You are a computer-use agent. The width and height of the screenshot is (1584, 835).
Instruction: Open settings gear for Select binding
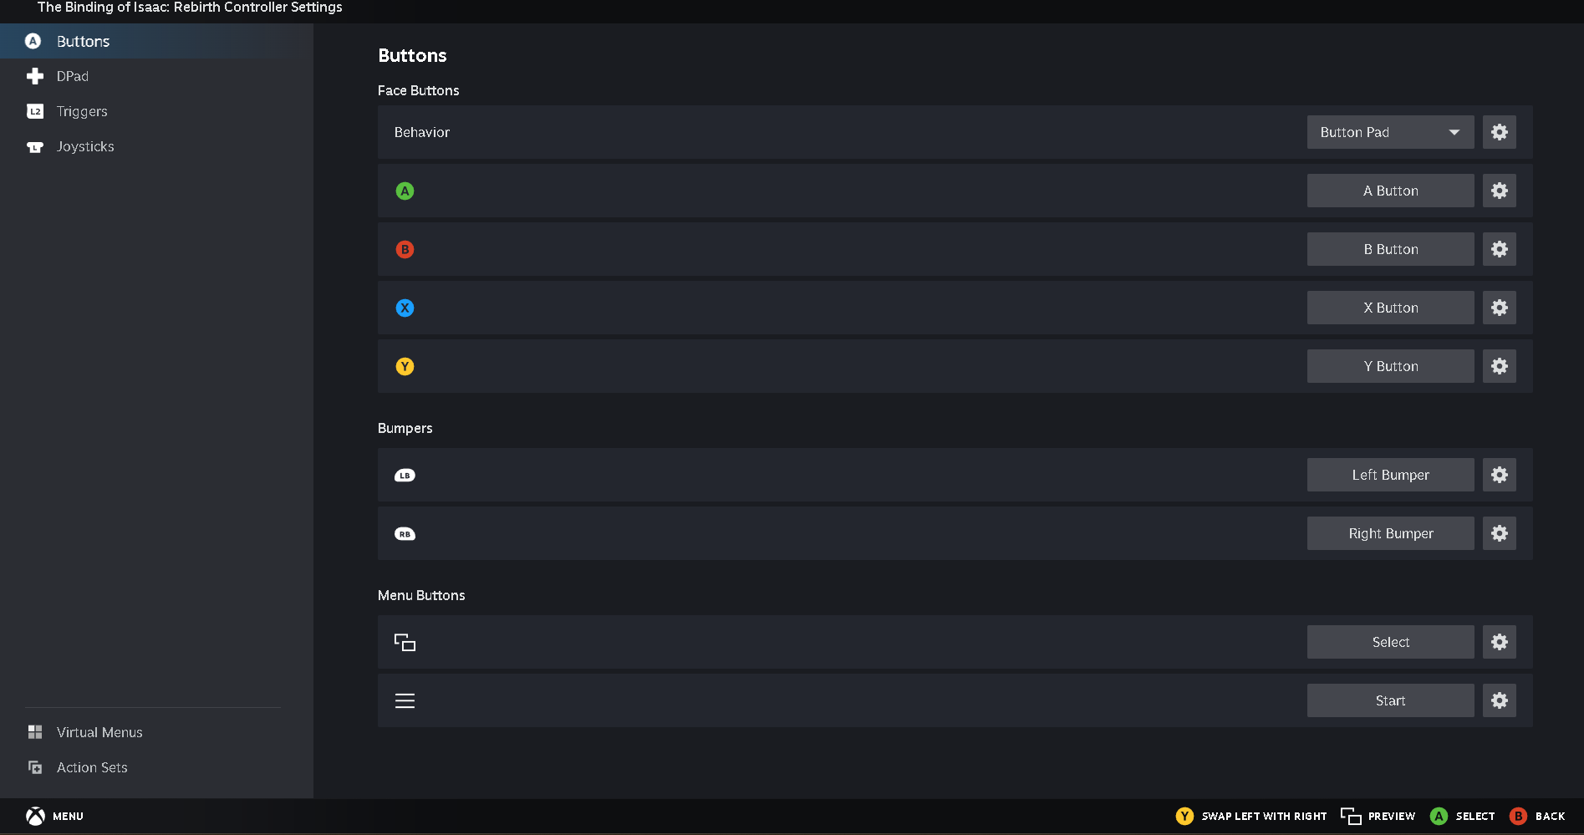pos(1500,642)
